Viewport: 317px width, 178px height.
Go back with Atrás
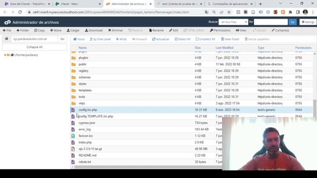pos(121,39)
